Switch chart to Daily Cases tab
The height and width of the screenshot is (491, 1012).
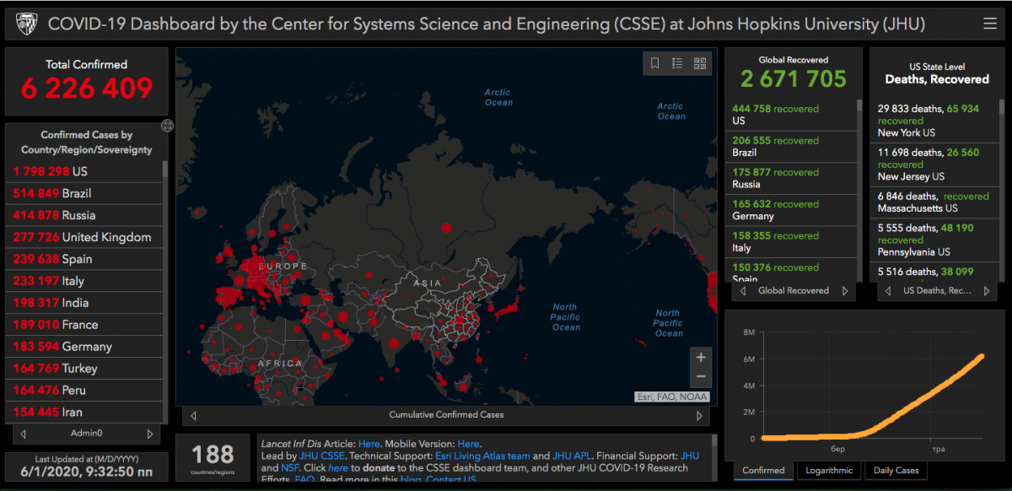tap(896, 471)
